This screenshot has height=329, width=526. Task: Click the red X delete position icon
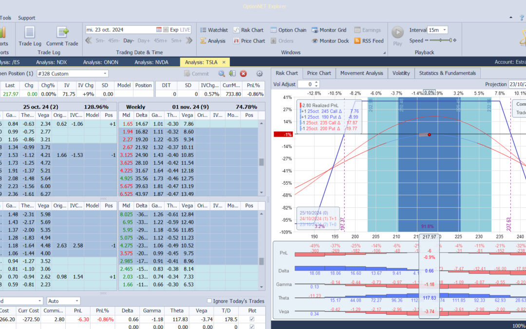point(243,74)
